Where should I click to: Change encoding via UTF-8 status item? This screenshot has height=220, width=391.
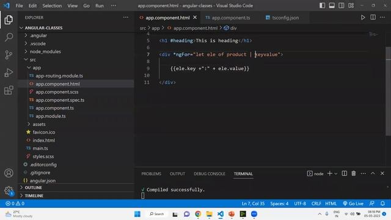point(300,204)
